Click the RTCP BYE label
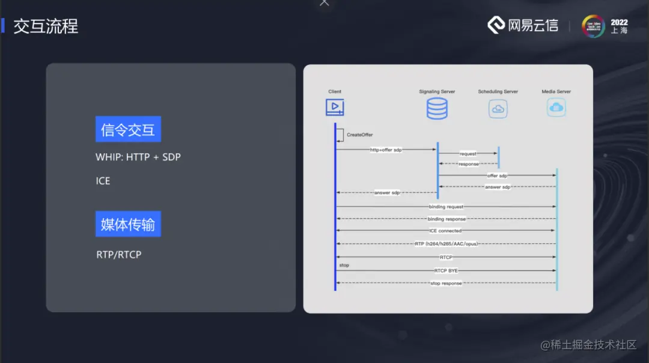The height and width of the screenshot is (363, 649). pos(446,270)
